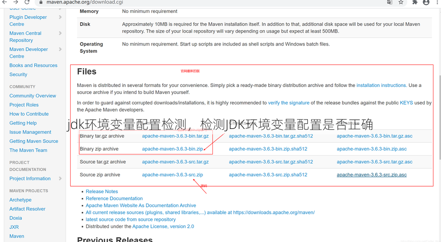The image size is (441, 242).
Task: Open Doxia project link
Action: [15, 218]
